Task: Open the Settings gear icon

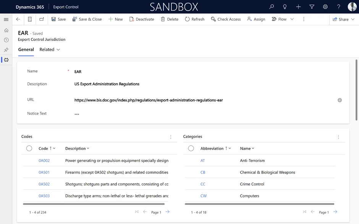Action: [325, 6]
